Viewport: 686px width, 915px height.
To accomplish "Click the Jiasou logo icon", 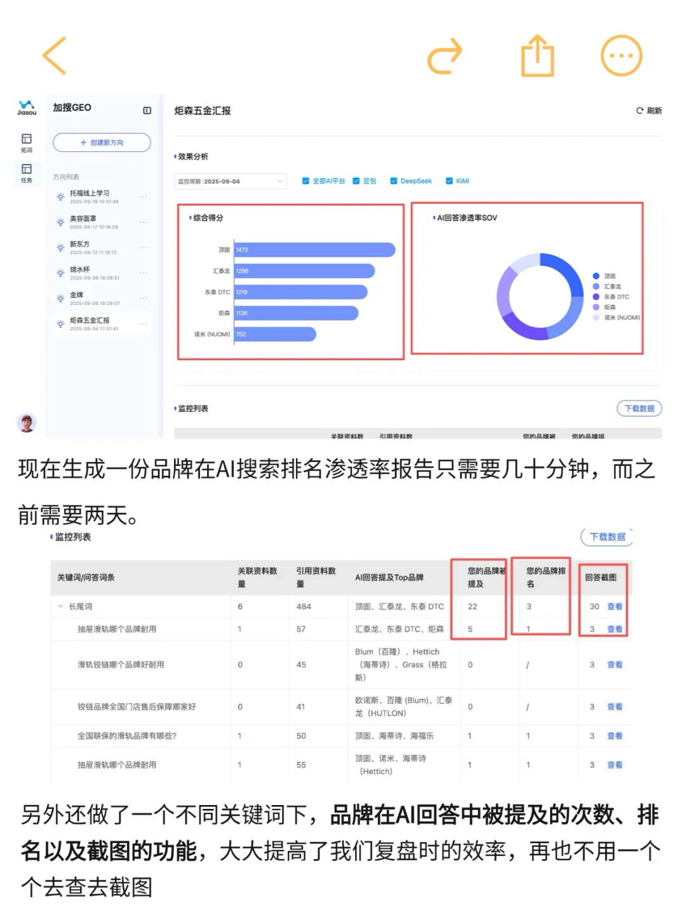I will pyautogui.click(x=26, y=108).
